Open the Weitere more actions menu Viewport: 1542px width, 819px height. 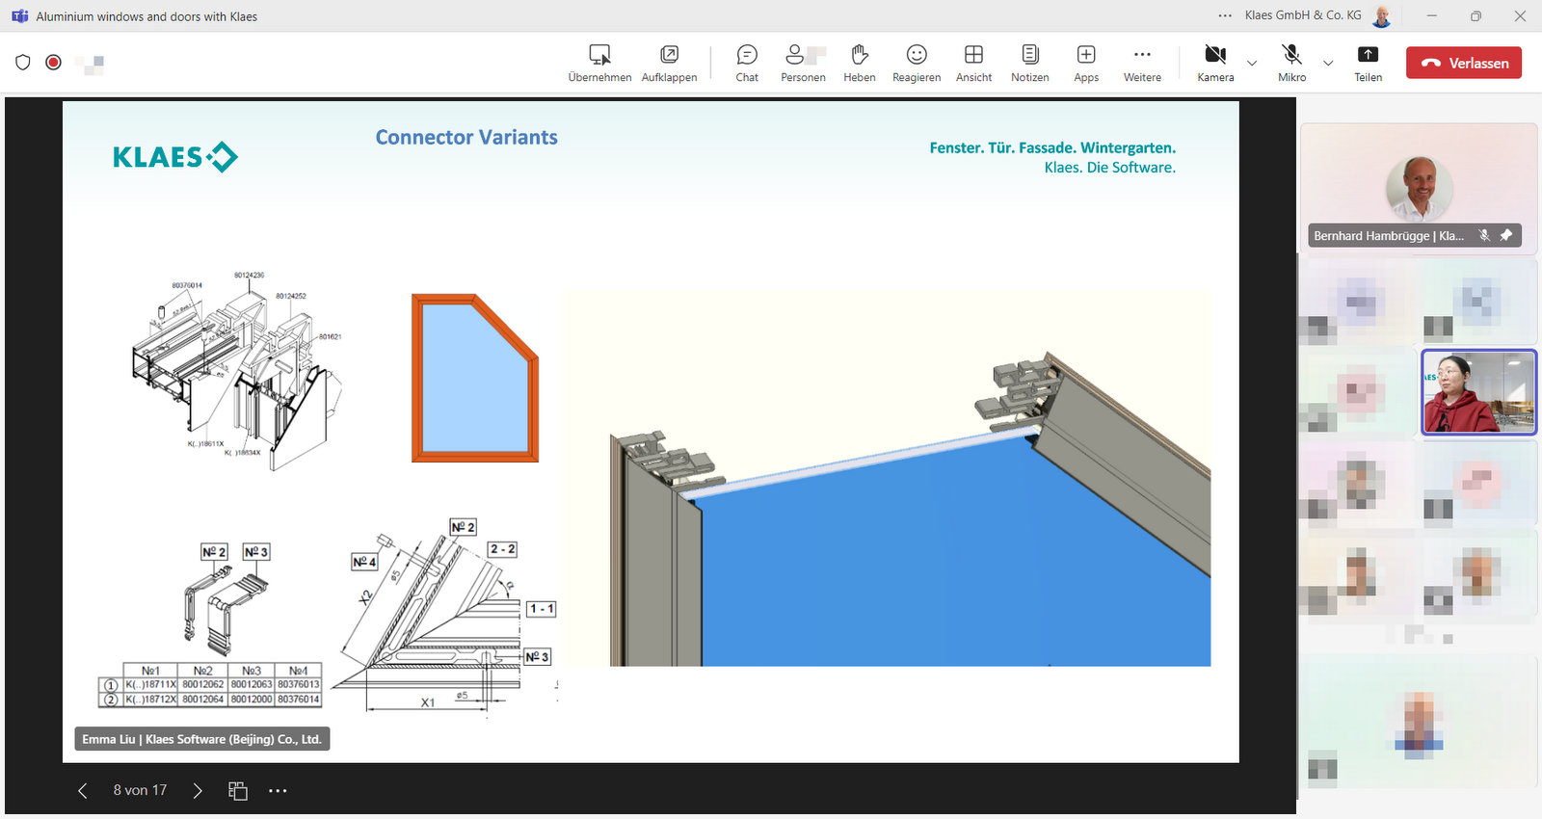pyautogui.click(x=1142, y=63)
